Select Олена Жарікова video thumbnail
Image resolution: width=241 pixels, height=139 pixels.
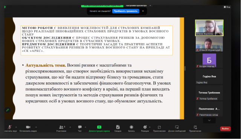pyautogui.click(x=209, y=28)
